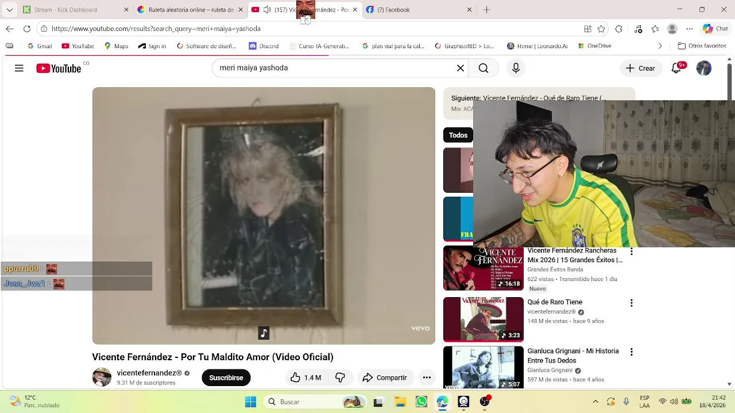Click the browser address bar URL
Image resolution: width=735 pixels, height=413 pixels.
pyautogui.click(x=156, y=29)
